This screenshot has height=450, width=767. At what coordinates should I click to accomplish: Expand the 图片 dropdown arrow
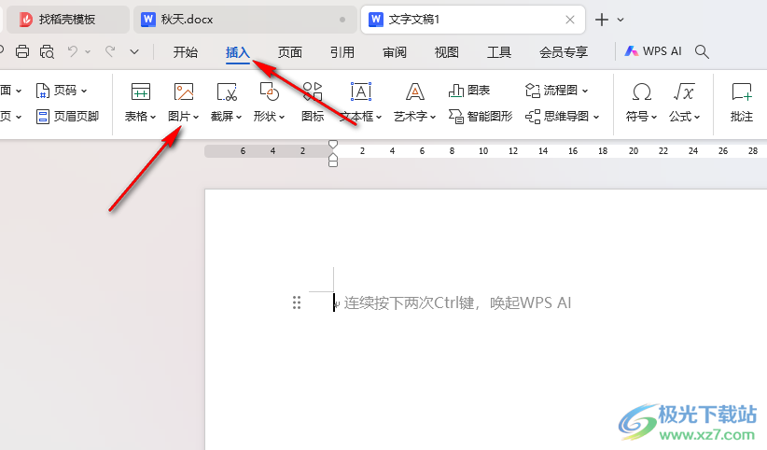point(196,117)
